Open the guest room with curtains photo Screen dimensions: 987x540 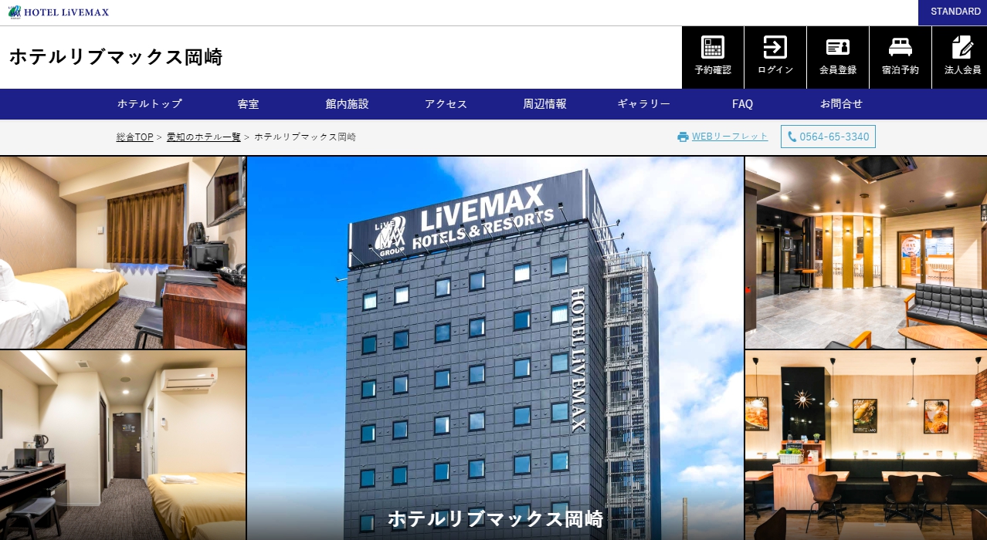point(123,252)
